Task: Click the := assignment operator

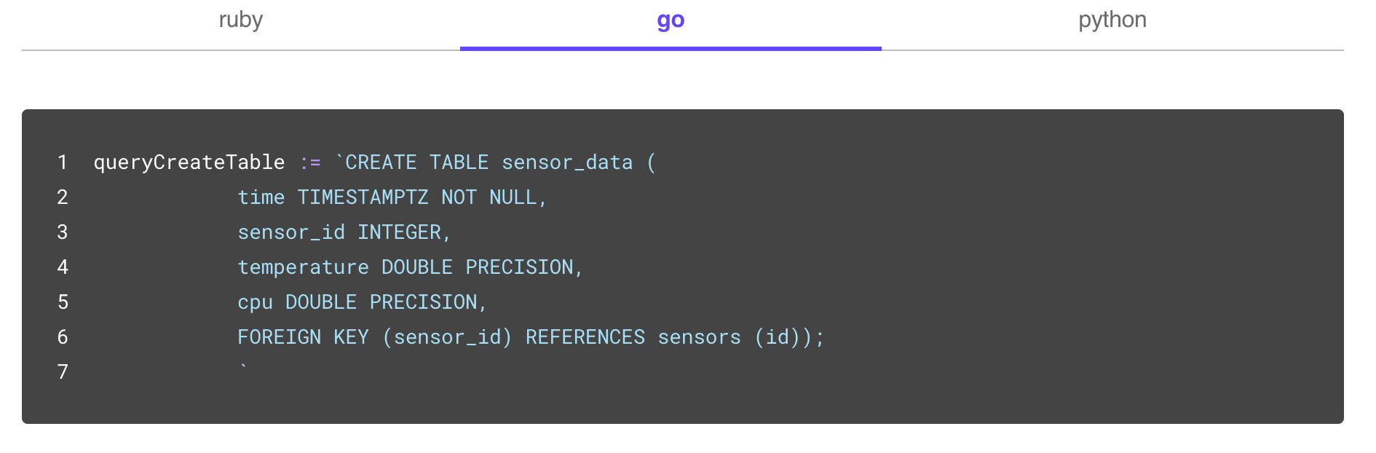Action: point(310,162)
